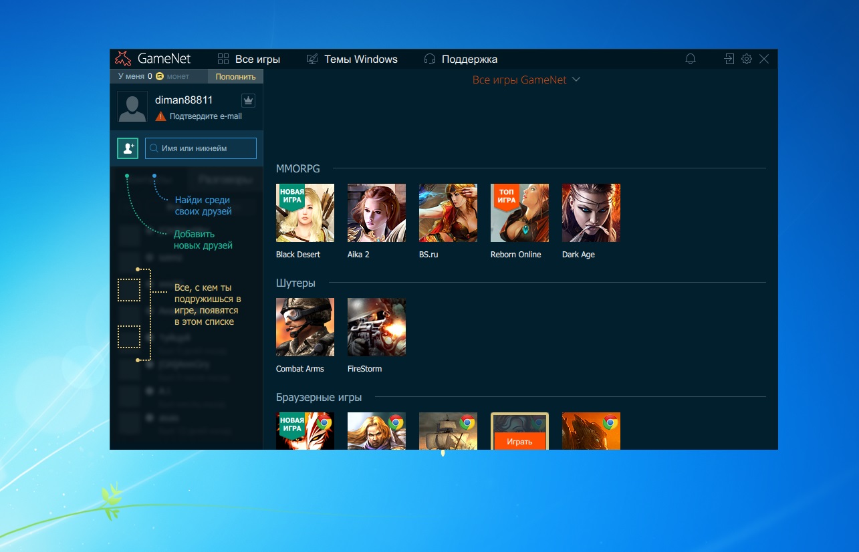Click the Combat Arms title text
This screenshot has height=552, width=859.
click(300, 369)
